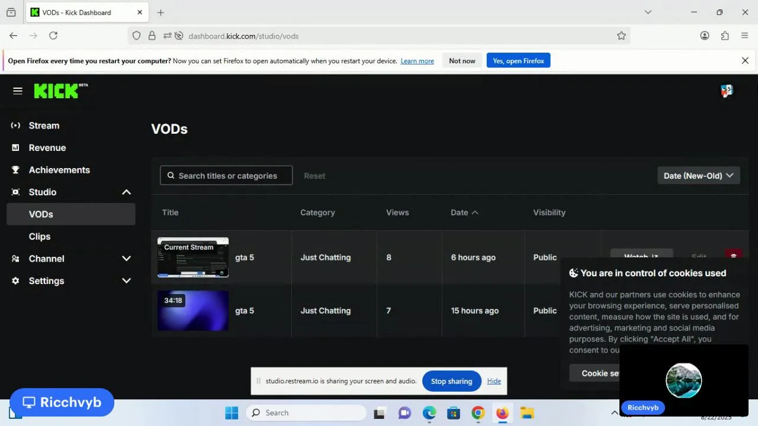
Task: Open the Firefox application menu
Action: pos(745,36)
